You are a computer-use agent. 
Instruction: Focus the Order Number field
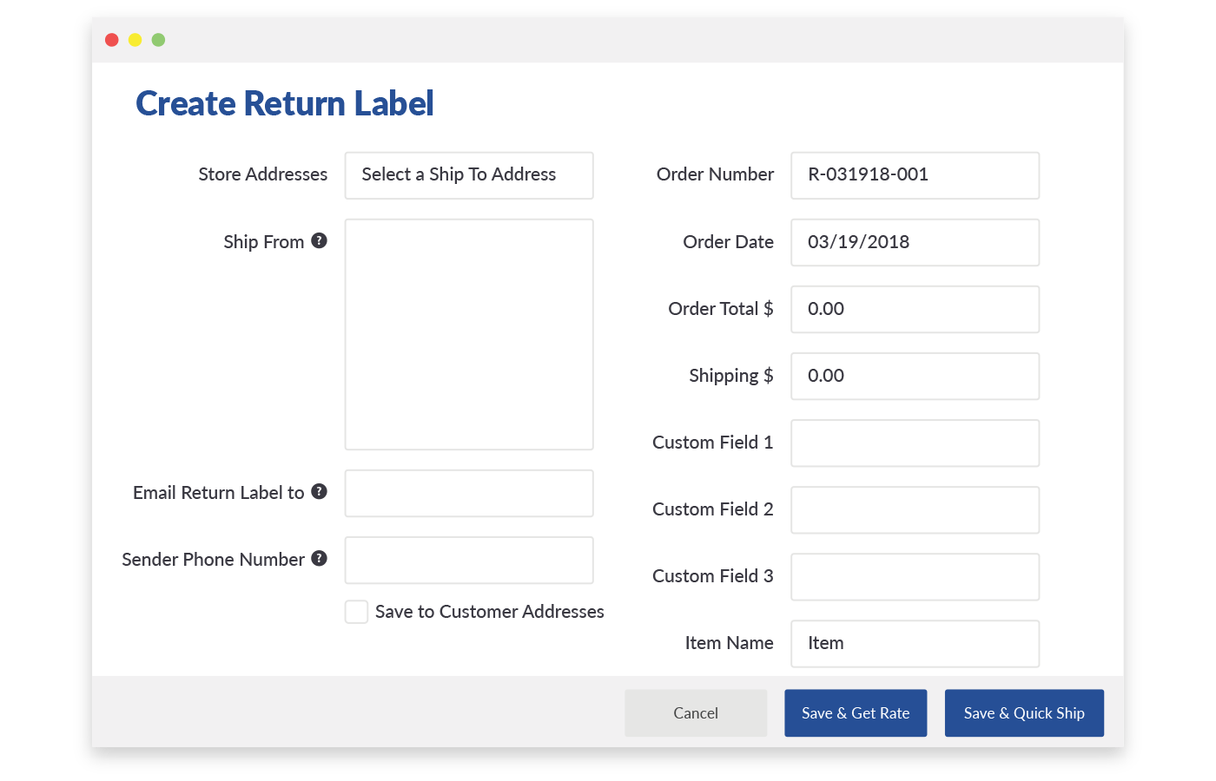[915, 175]
